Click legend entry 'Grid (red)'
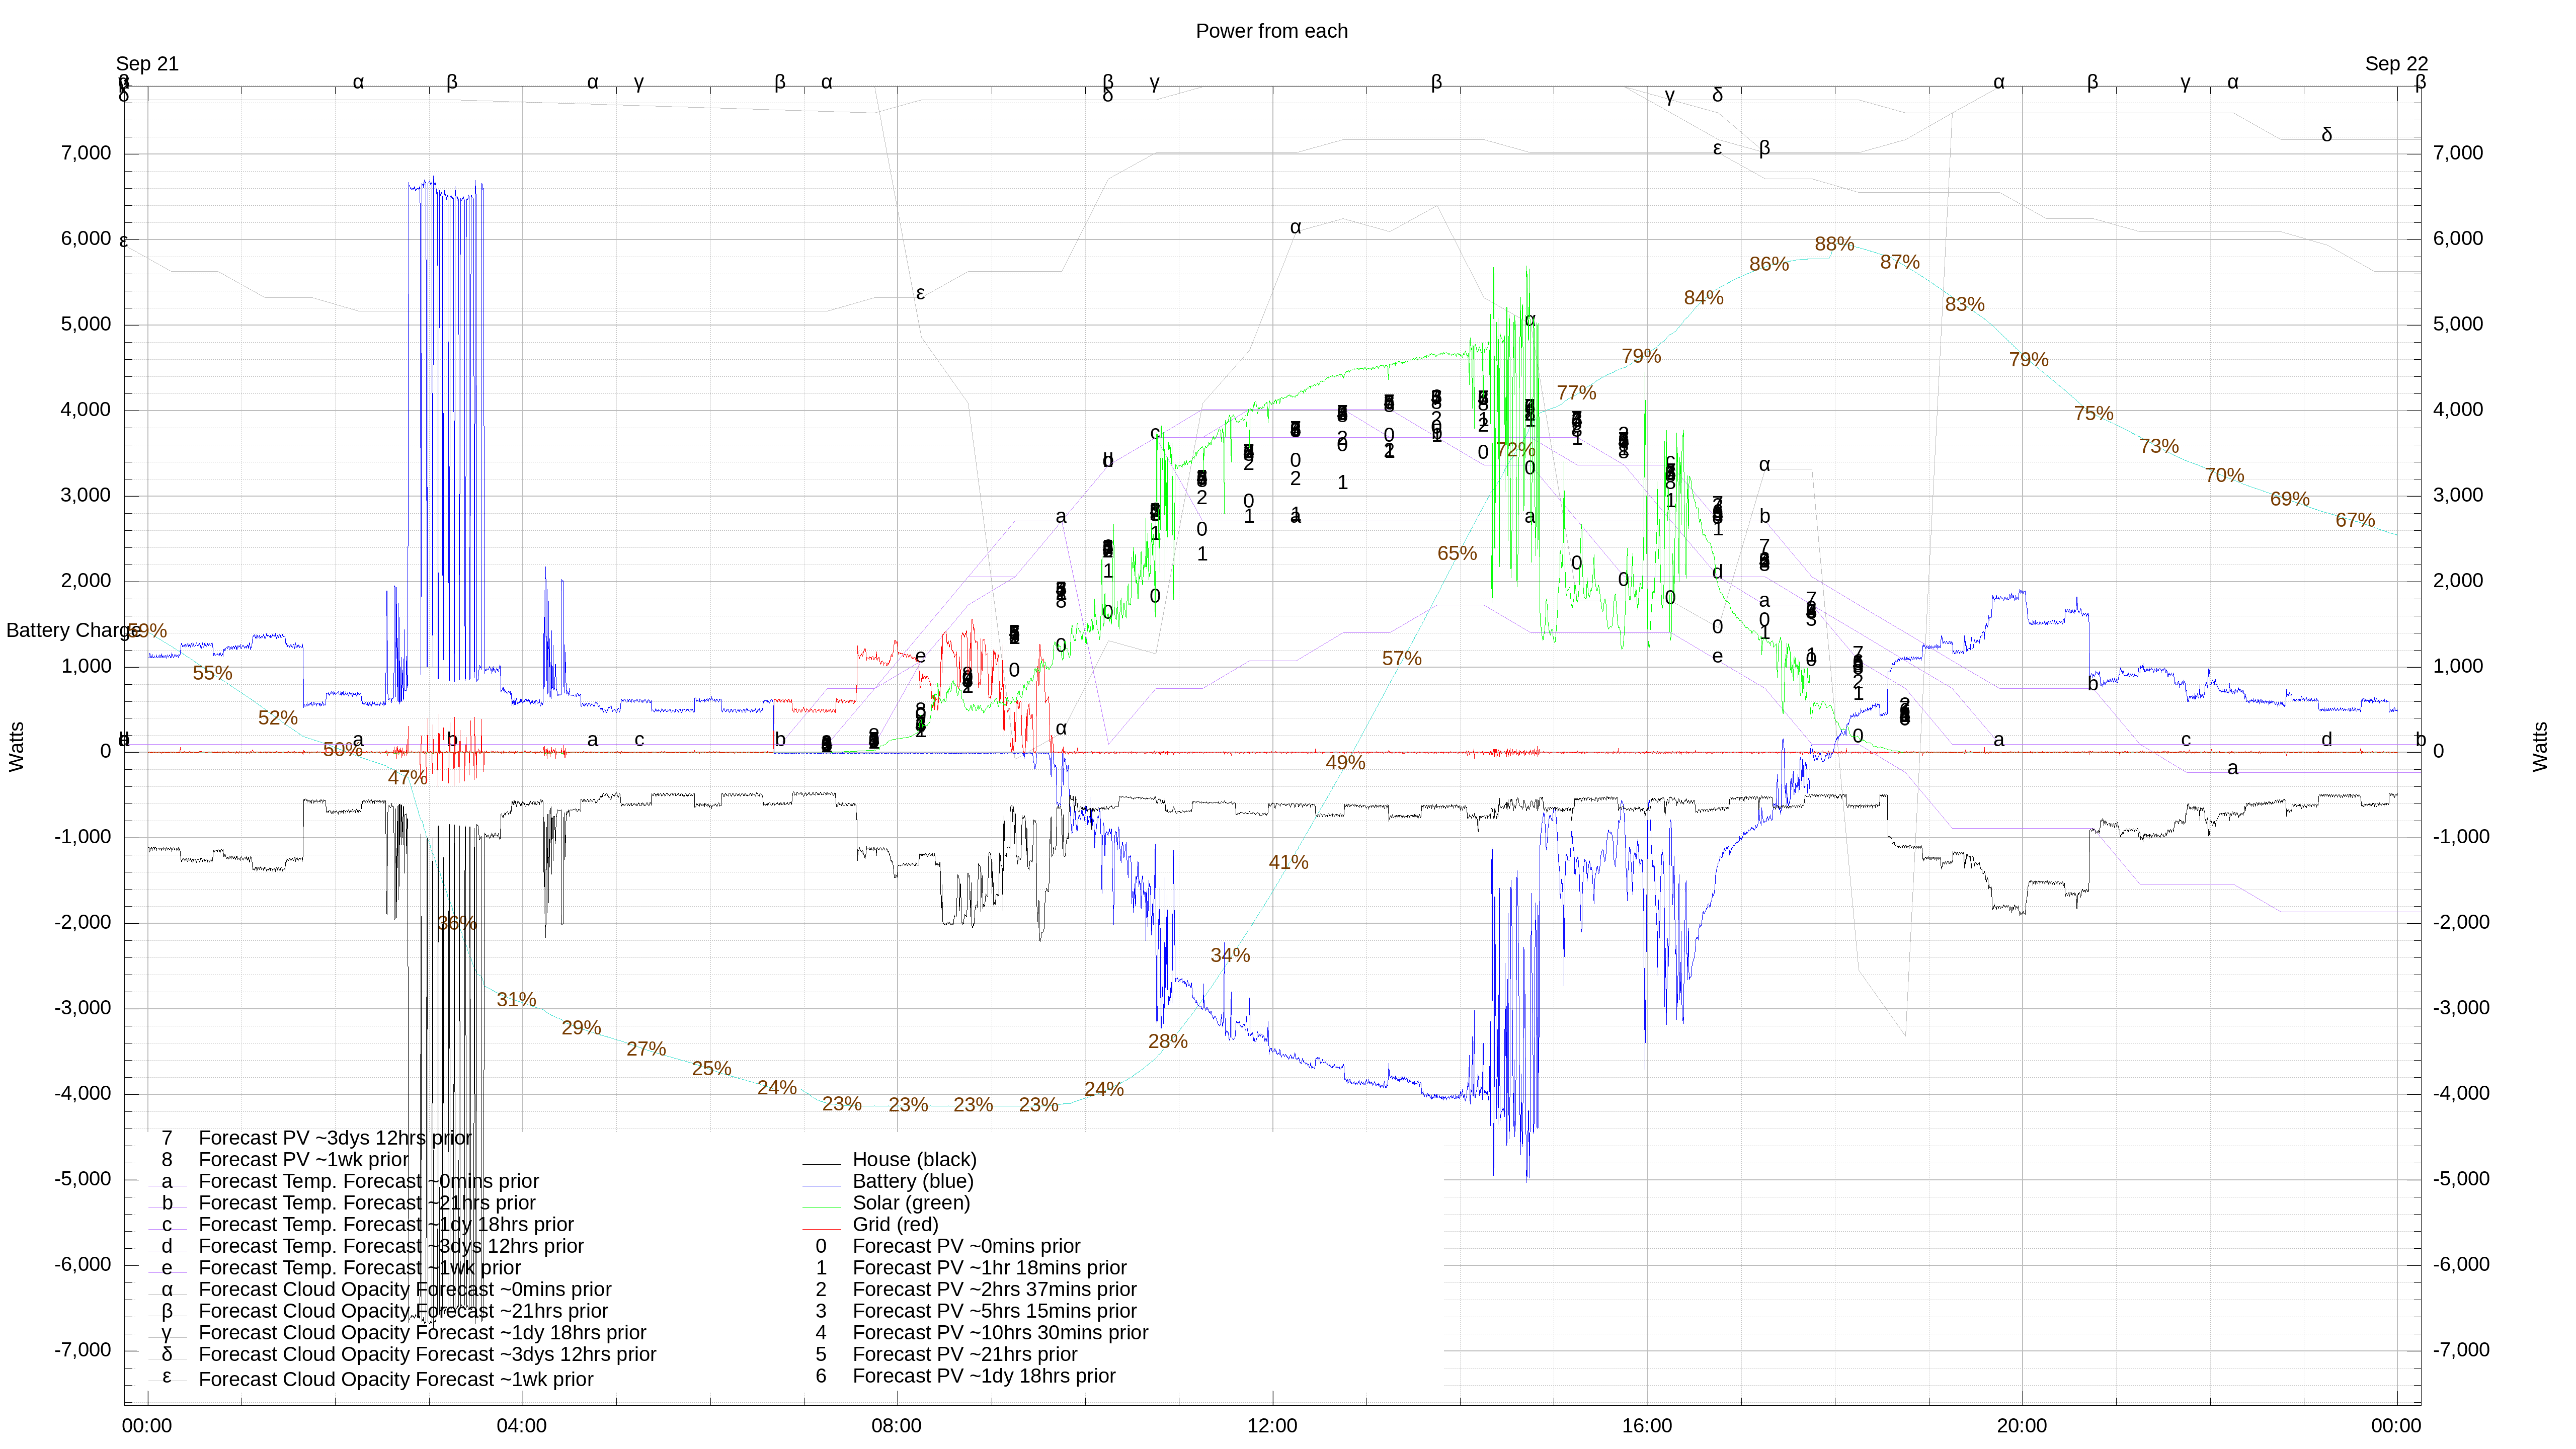Image resolution: width=2576 pixels, height=1449 pixels. coord(895,1224)
